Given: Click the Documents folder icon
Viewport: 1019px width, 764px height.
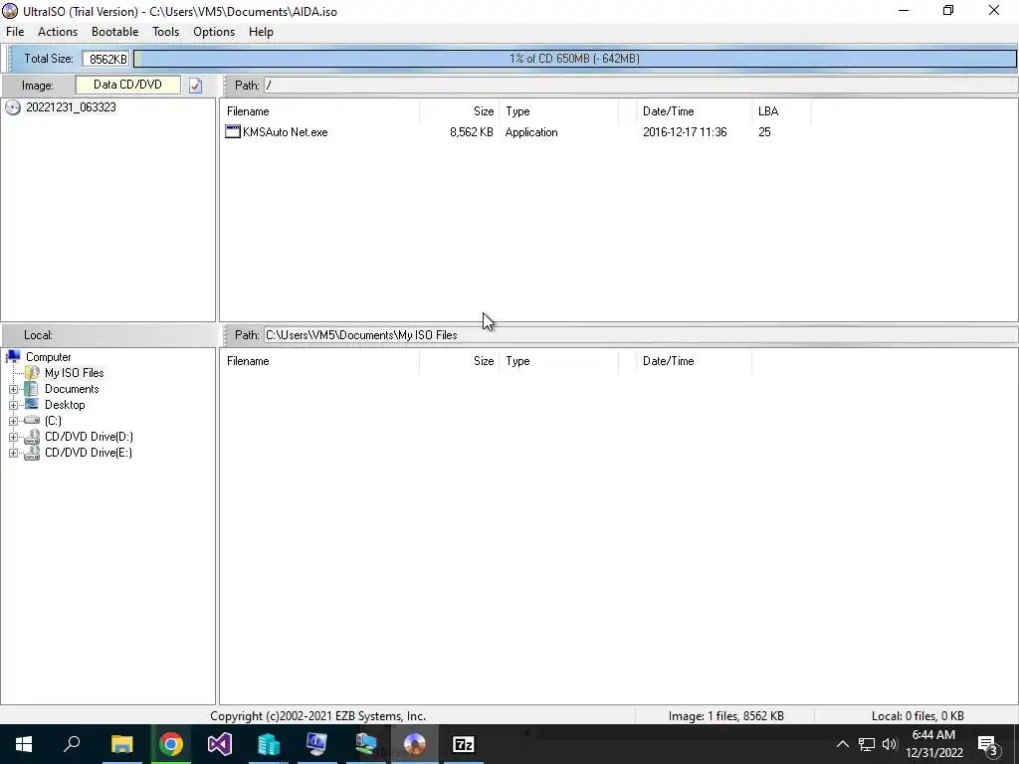Looking at the screenshot, I should click(x=31, y=389).
